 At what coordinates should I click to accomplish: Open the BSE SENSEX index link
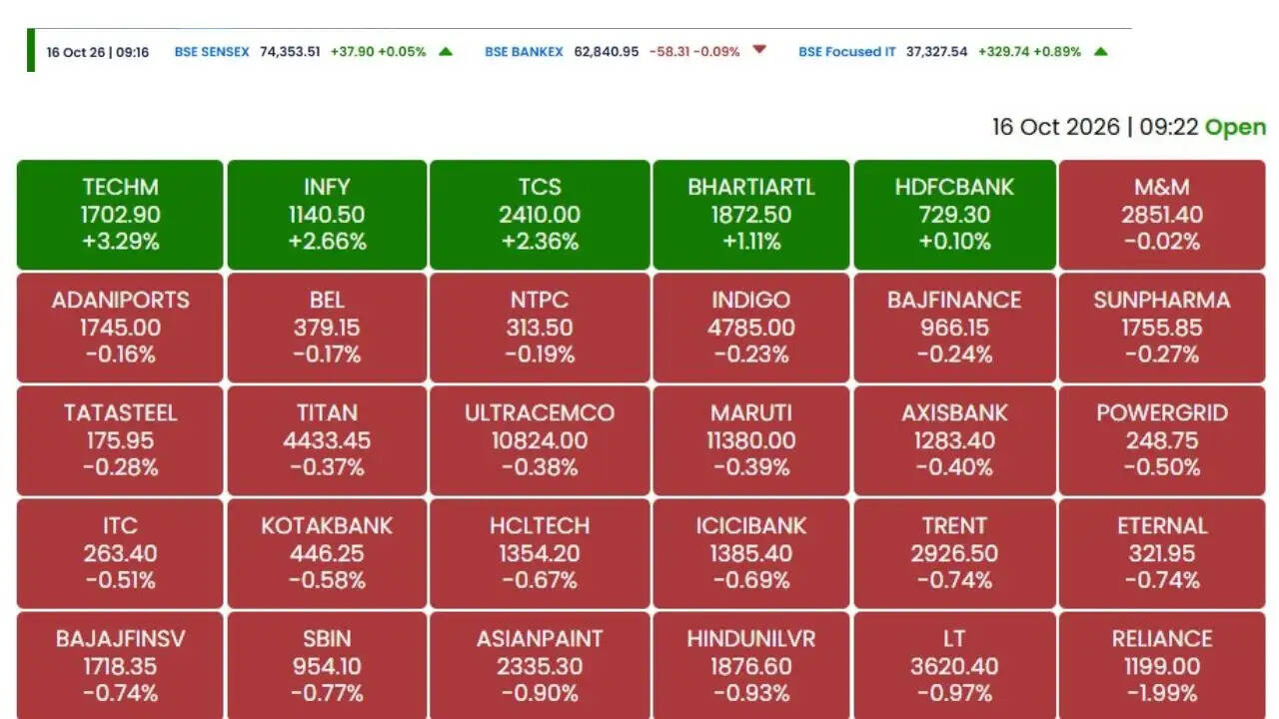click(212, 51)
